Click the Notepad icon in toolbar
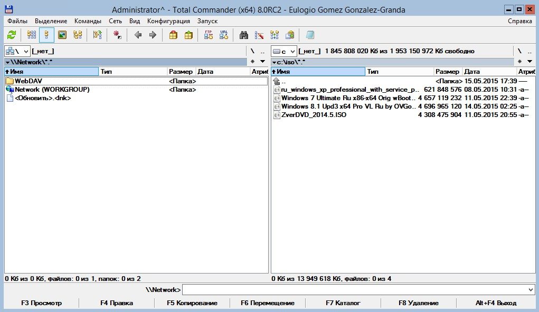Viewport: 539px width, 312px height. (x=310, y=35)
